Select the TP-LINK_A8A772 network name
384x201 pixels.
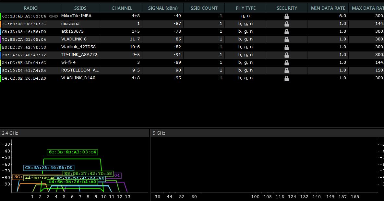point(79,54)
